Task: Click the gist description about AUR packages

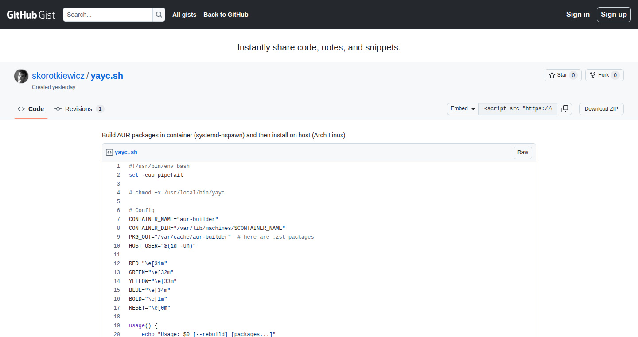Action: (x=223, y=135)
